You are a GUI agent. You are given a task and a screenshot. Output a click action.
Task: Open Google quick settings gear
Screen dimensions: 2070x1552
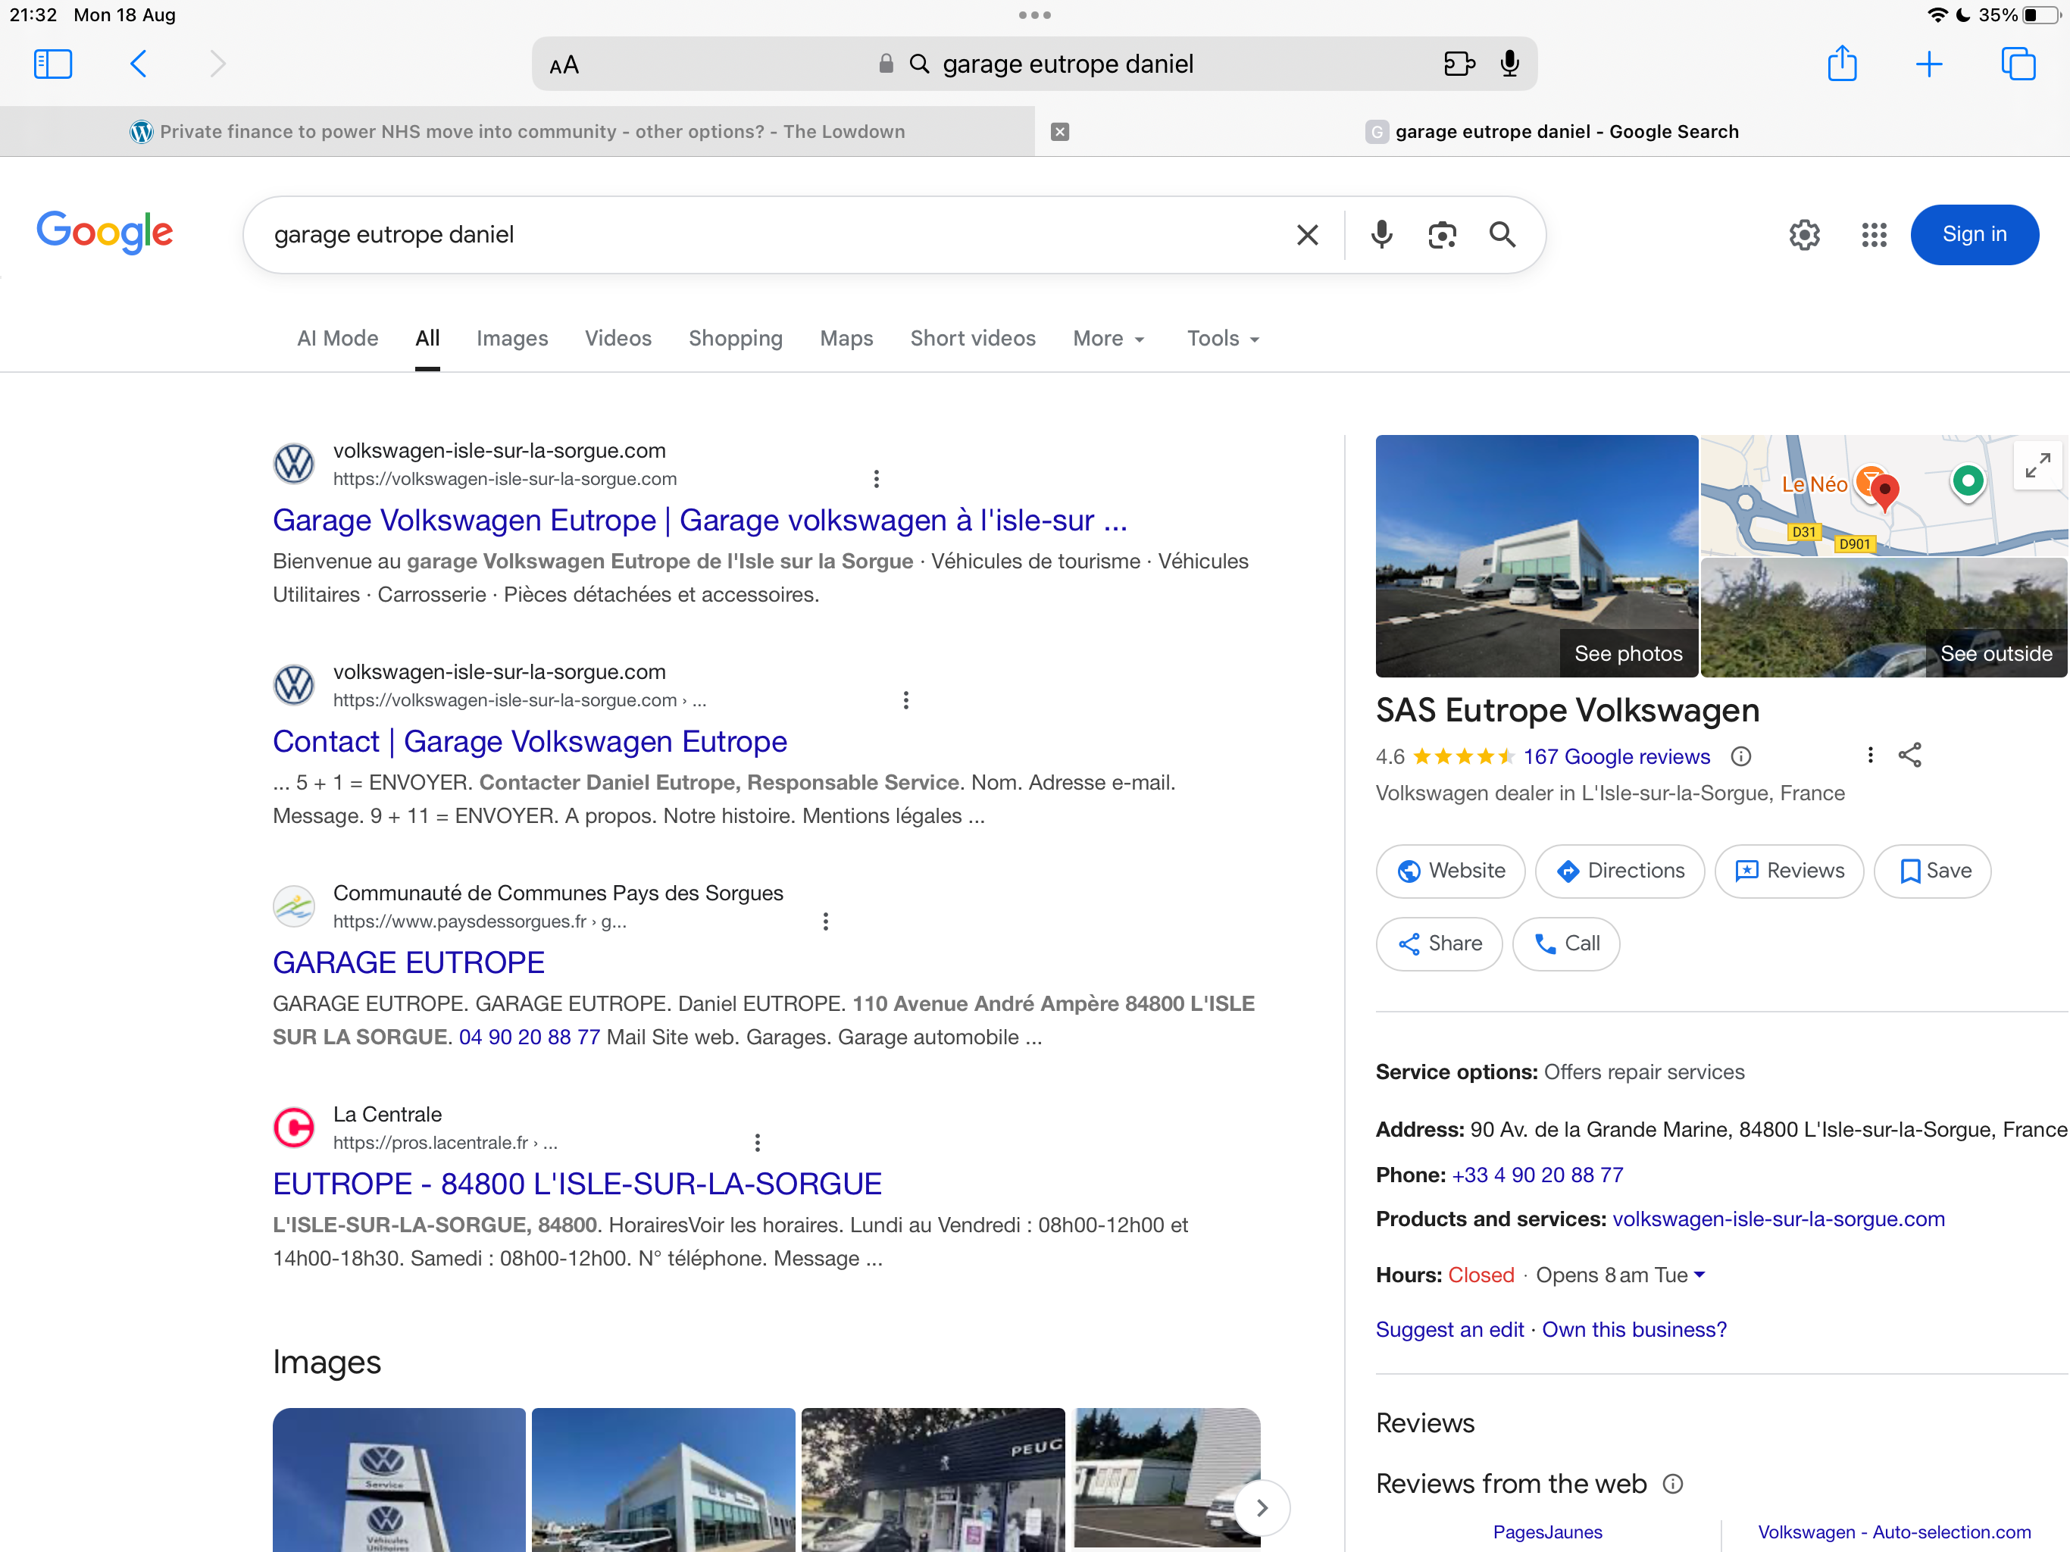coord(1803,234)
